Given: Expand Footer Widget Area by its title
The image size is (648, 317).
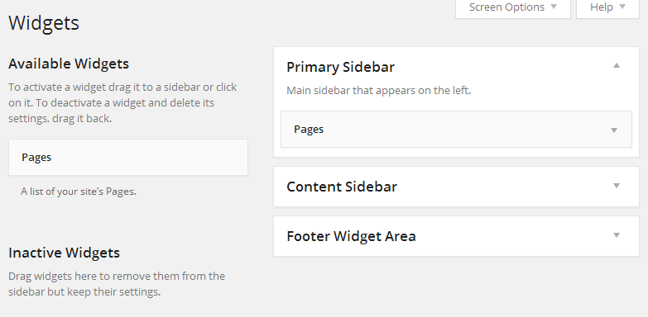Looking at the screenshot, I should pos(351,236).
